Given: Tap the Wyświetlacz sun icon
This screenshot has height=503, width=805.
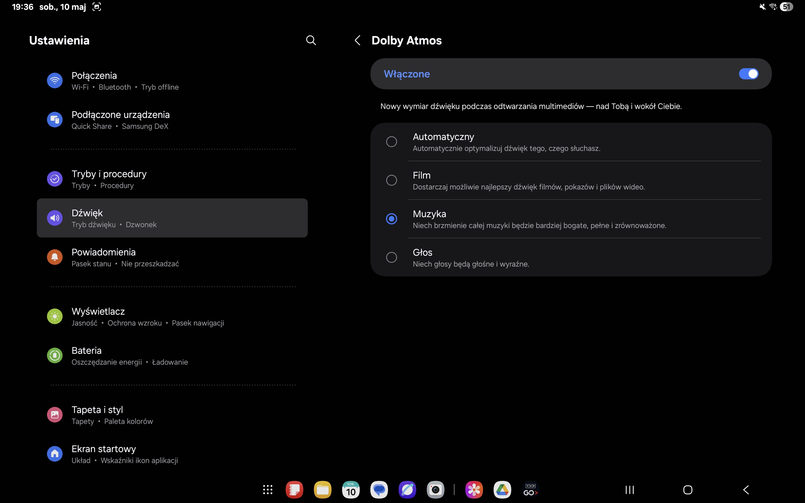Looking at the screenshot, I should tap(55, 316).
